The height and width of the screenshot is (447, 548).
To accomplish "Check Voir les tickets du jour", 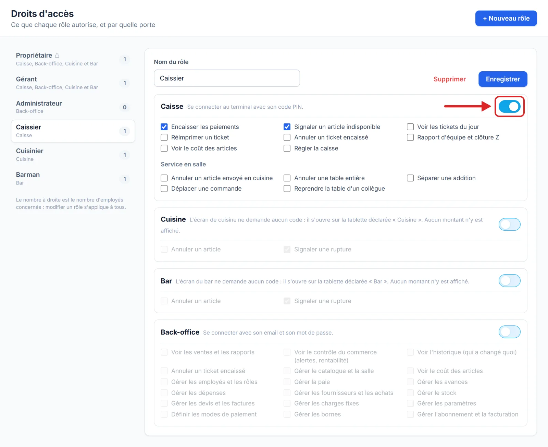I will [410, 127].
